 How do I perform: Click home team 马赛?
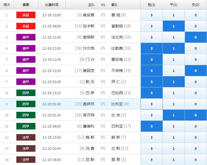90,148
